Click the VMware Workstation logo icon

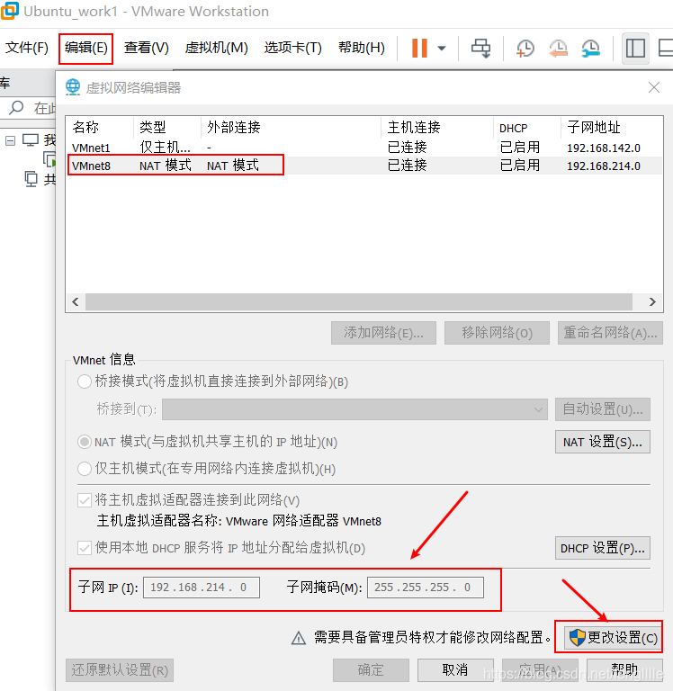[x=9, y=11]
